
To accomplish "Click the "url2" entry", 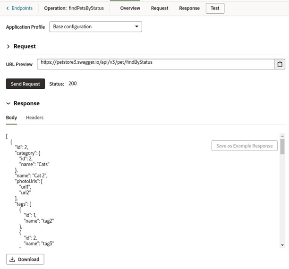I will pyautogui.click(x=25, y=193).
